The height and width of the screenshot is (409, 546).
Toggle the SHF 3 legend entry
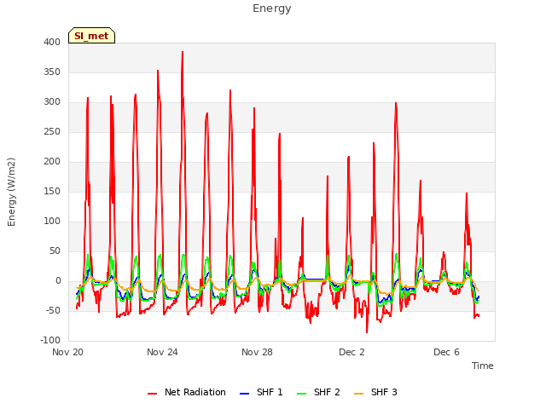[x=375, y=392]
